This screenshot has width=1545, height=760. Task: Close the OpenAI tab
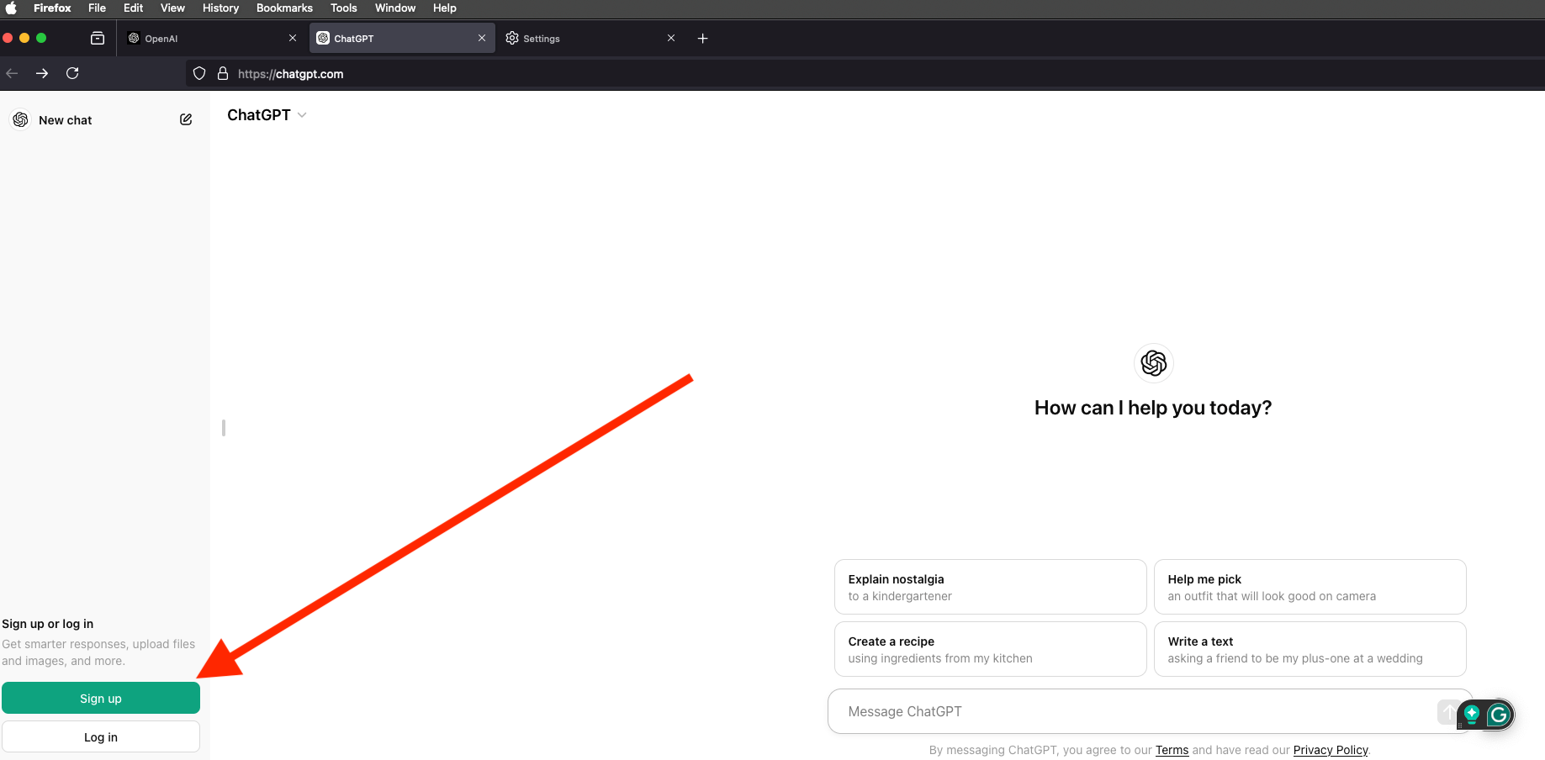click(x=293, y=38)
